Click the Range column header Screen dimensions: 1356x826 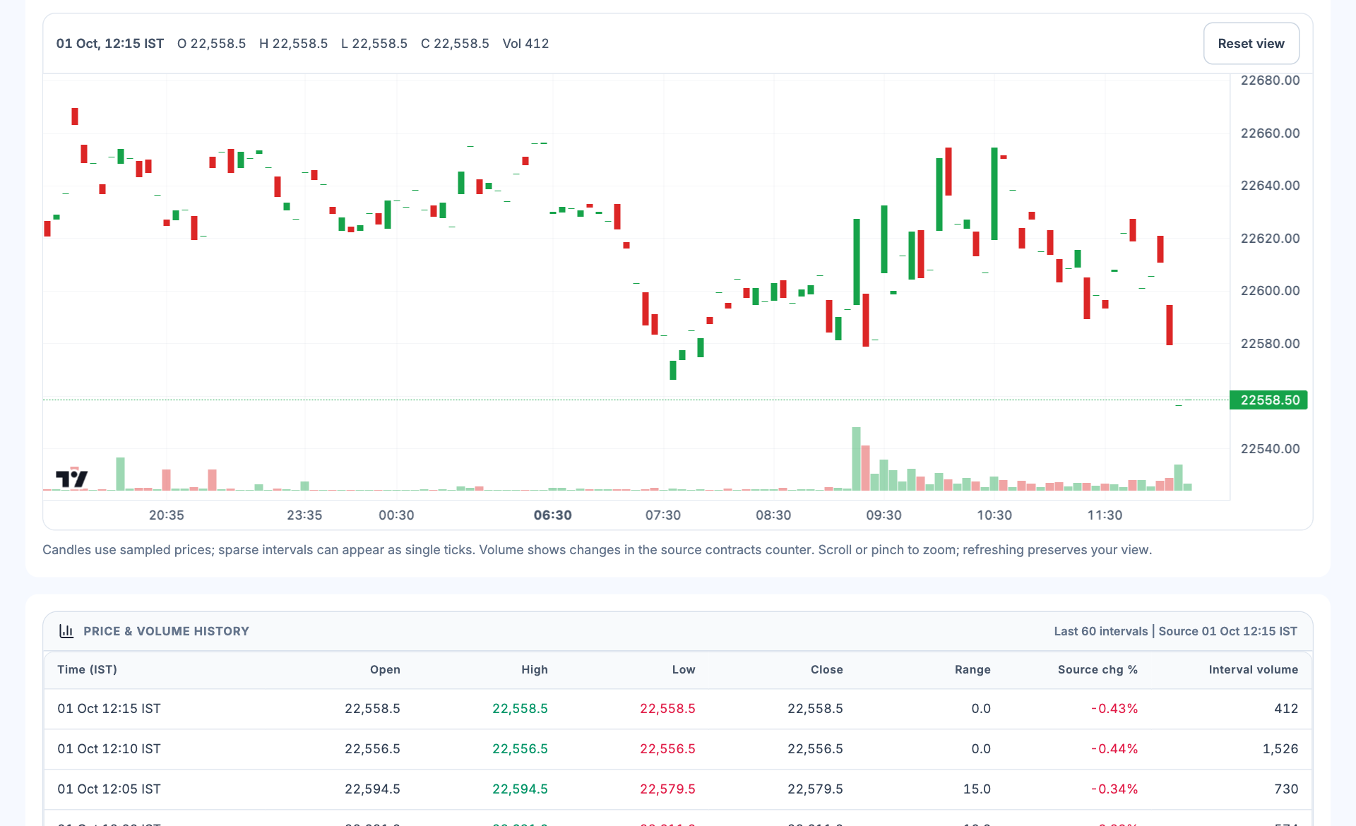973,669
